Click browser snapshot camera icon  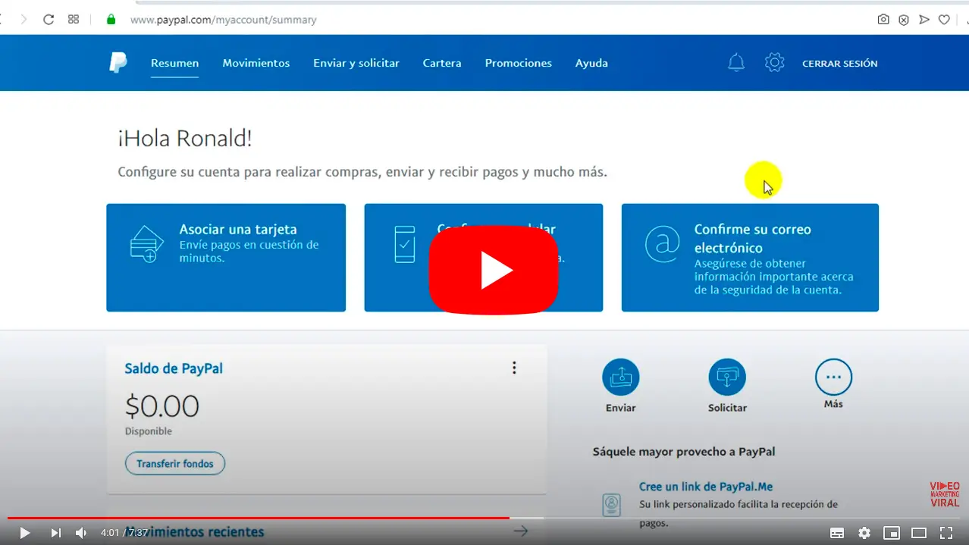[883, 20]
